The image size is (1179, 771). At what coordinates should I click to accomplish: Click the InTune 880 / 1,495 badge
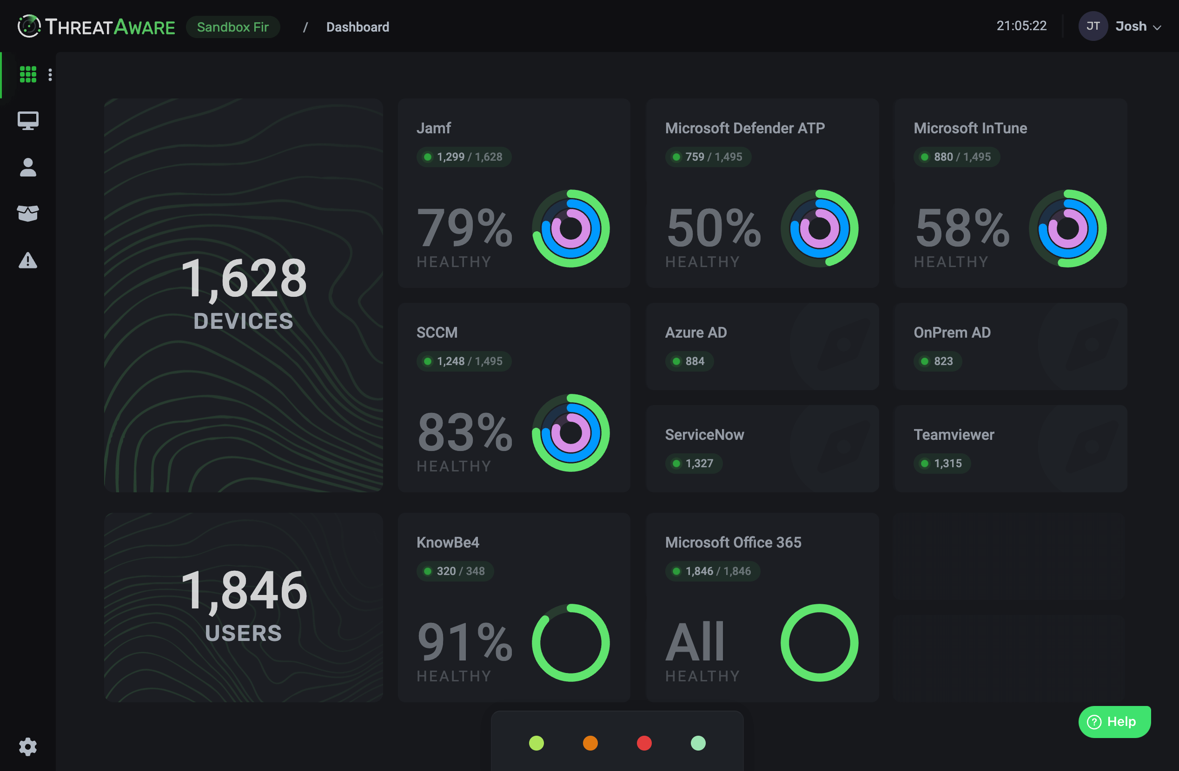pyautogui.click(x=957, y=157)
